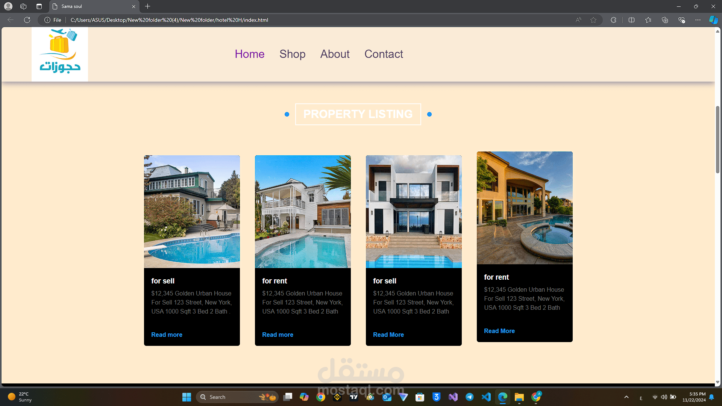Launch Google Chrome from the taskbar
Viewport: 722px width, 406px height.
[321, 397]
